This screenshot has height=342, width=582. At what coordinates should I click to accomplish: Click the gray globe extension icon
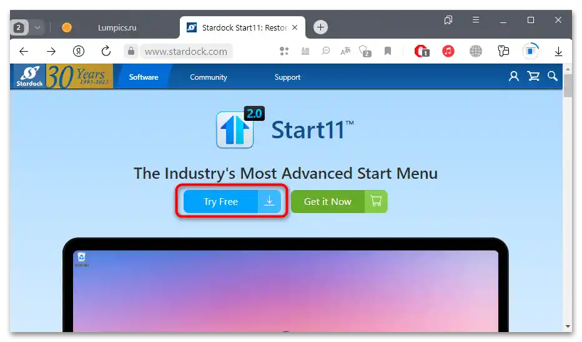click(x=475, y=51)
